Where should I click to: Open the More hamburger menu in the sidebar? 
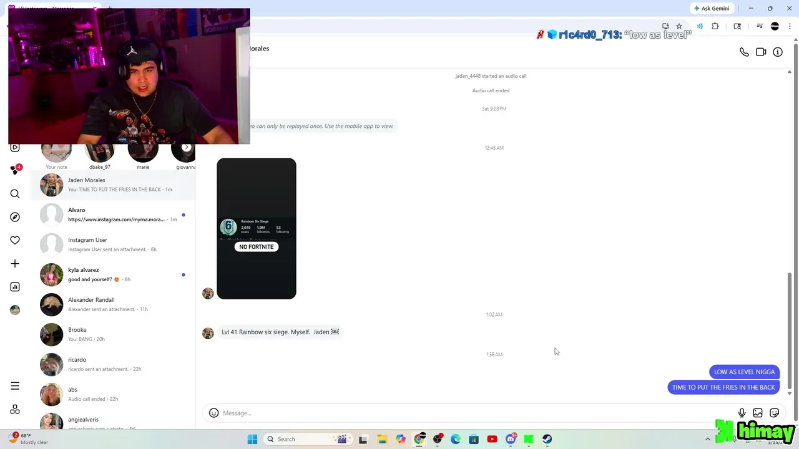pos(15,386)
